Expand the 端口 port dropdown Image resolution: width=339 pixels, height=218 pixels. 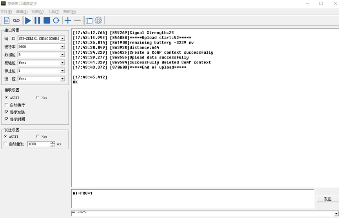pyautogui.click(x=62, y=39)
